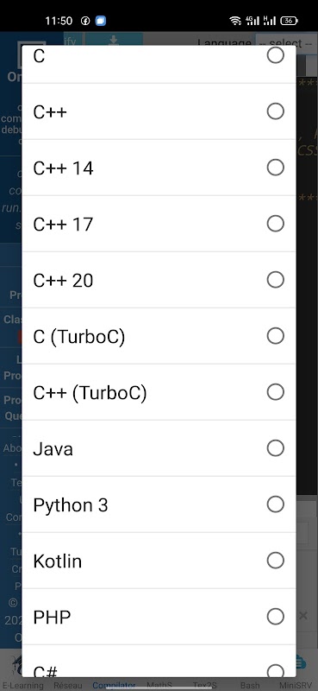This screenshot has width=318, height=691.
Task: Select the plain C radio option
Action: 275,55
